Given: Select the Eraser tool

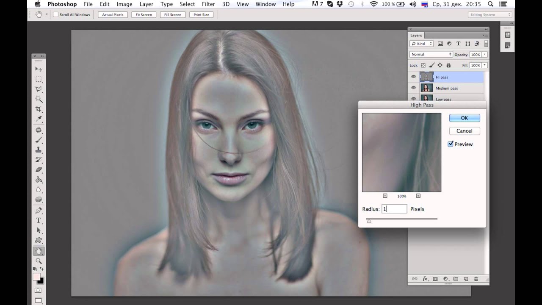Looking at the screenshot, I should (39, 169).
